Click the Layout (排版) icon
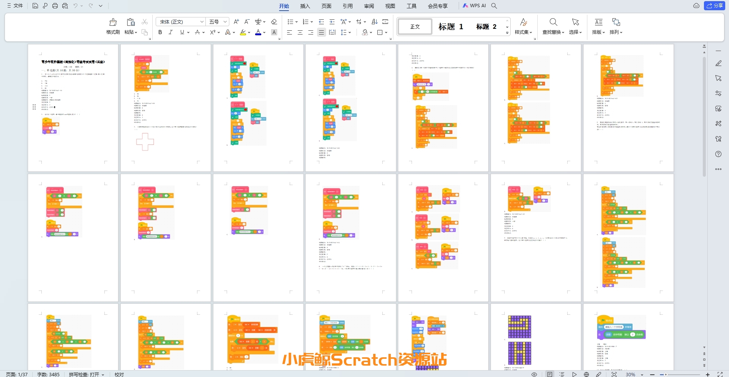 [x=598, y=22]
